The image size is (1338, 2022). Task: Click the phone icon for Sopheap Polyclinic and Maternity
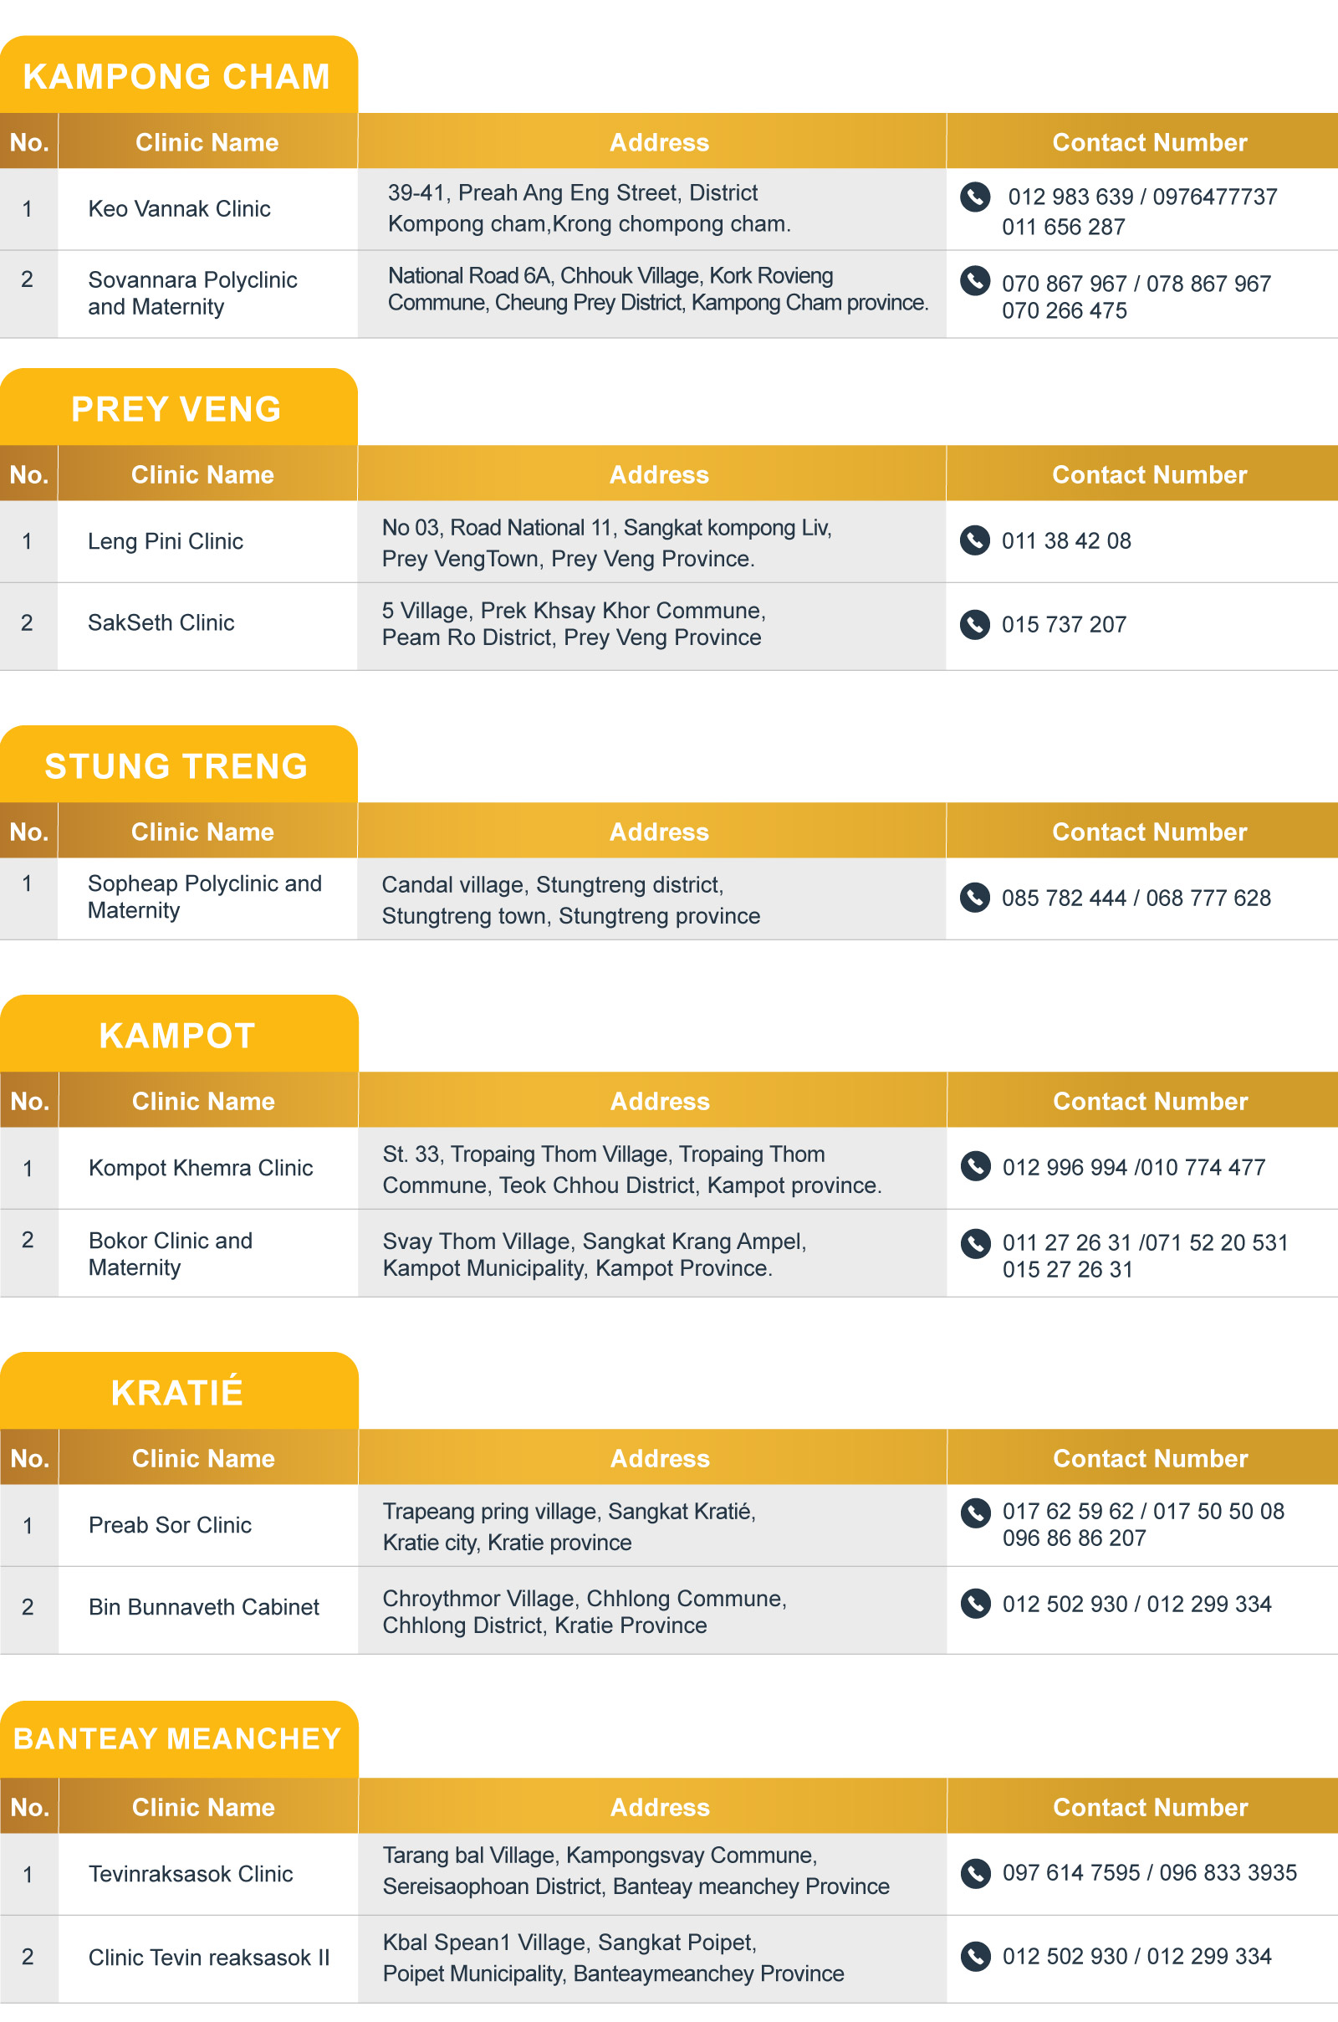[974, 897]
